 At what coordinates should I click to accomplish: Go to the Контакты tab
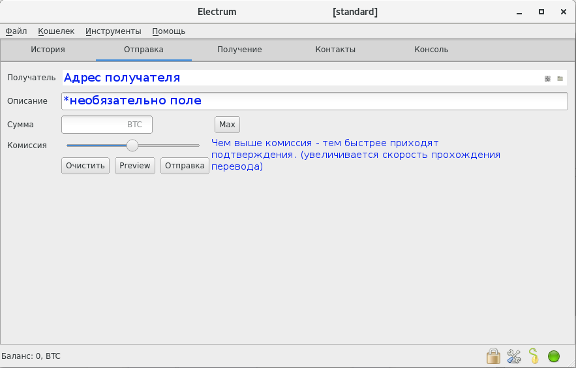(335, 50)
